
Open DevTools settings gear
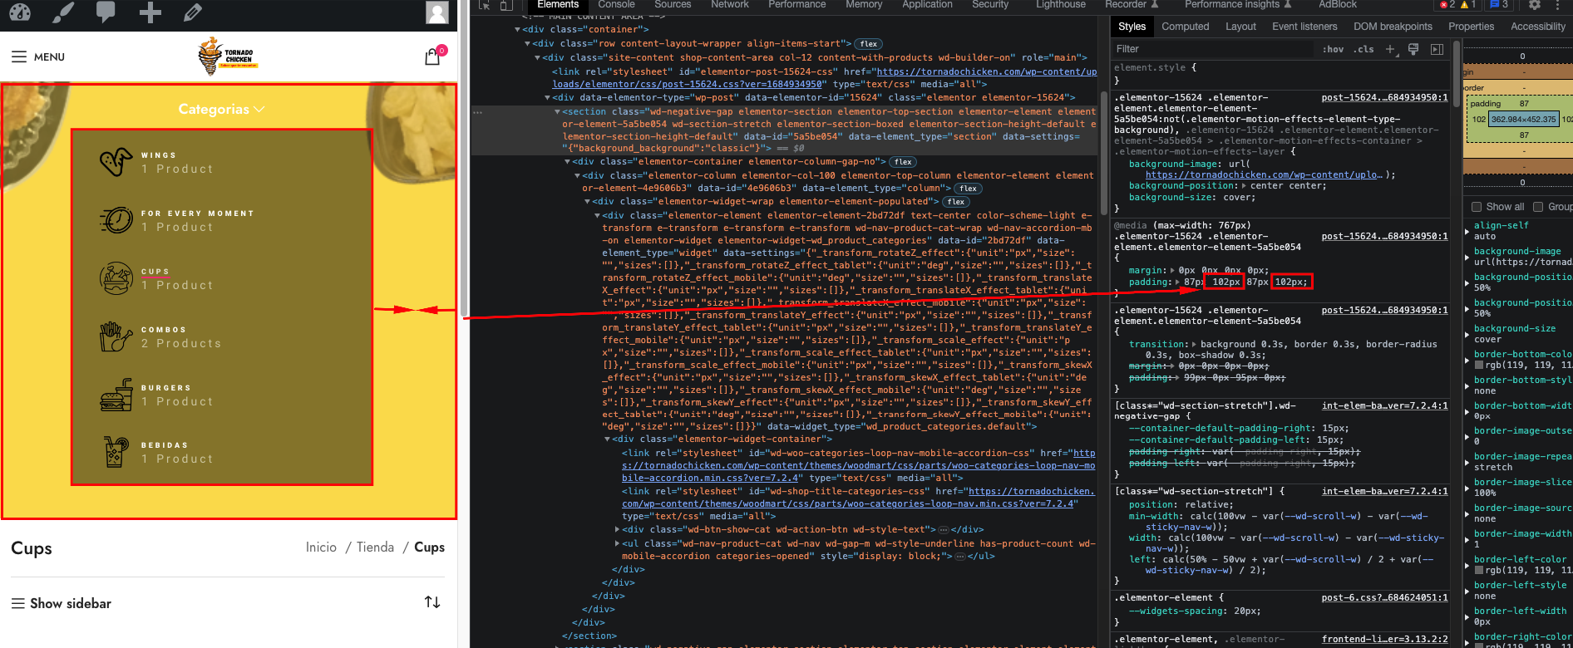1535,5
